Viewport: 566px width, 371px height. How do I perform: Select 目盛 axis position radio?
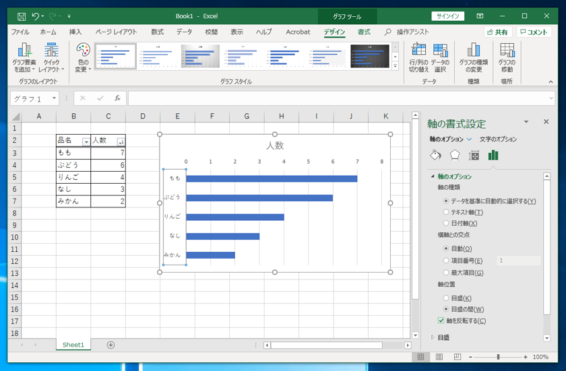[x=446, y=298]
